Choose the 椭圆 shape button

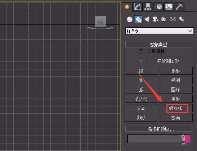coord(176,80)
